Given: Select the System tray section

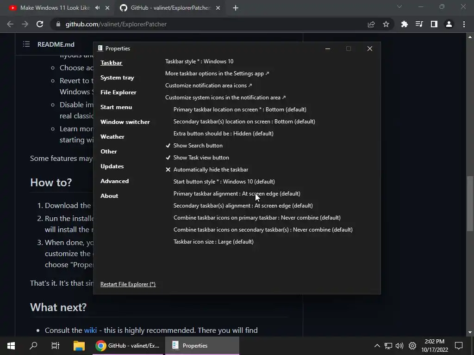Looking at the screenshot, I should point(117,78).
